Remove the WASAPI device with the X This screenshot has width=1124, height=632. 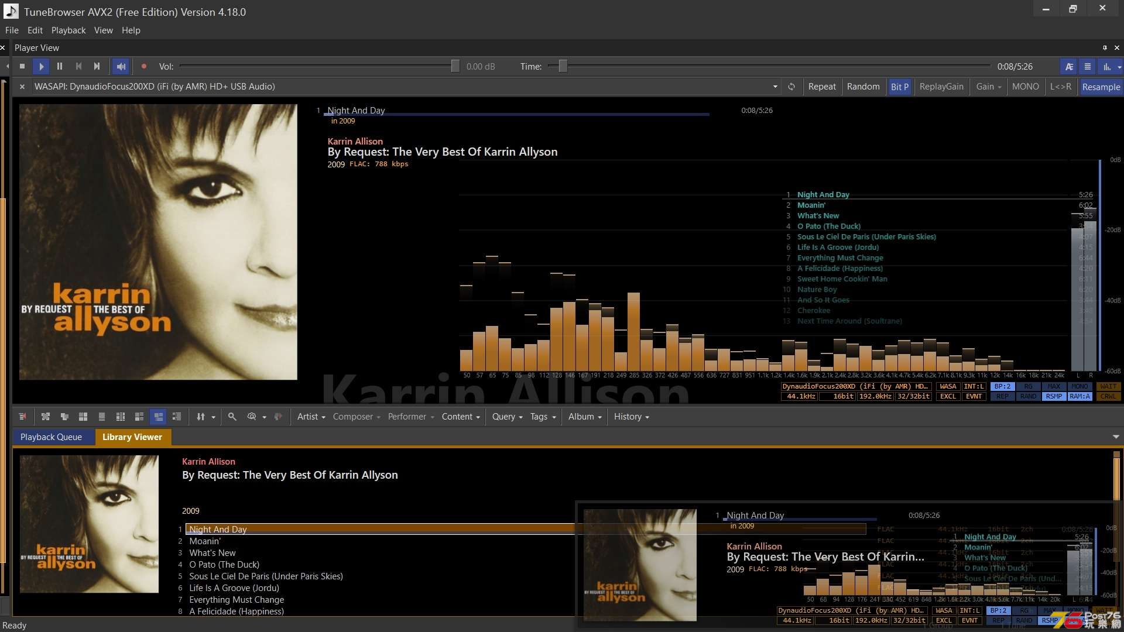pos(22,87)
